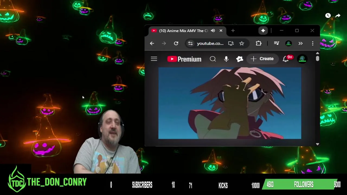
Task: Open the media controls icon in toolbar
Action: pyautogui.click(x=277, y=43)
